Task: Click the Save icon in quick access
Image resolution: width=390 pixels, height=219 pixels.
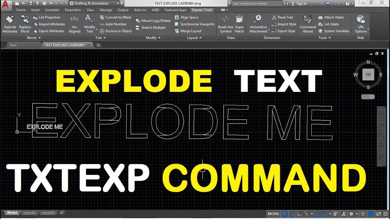Action: pos(30,3)
